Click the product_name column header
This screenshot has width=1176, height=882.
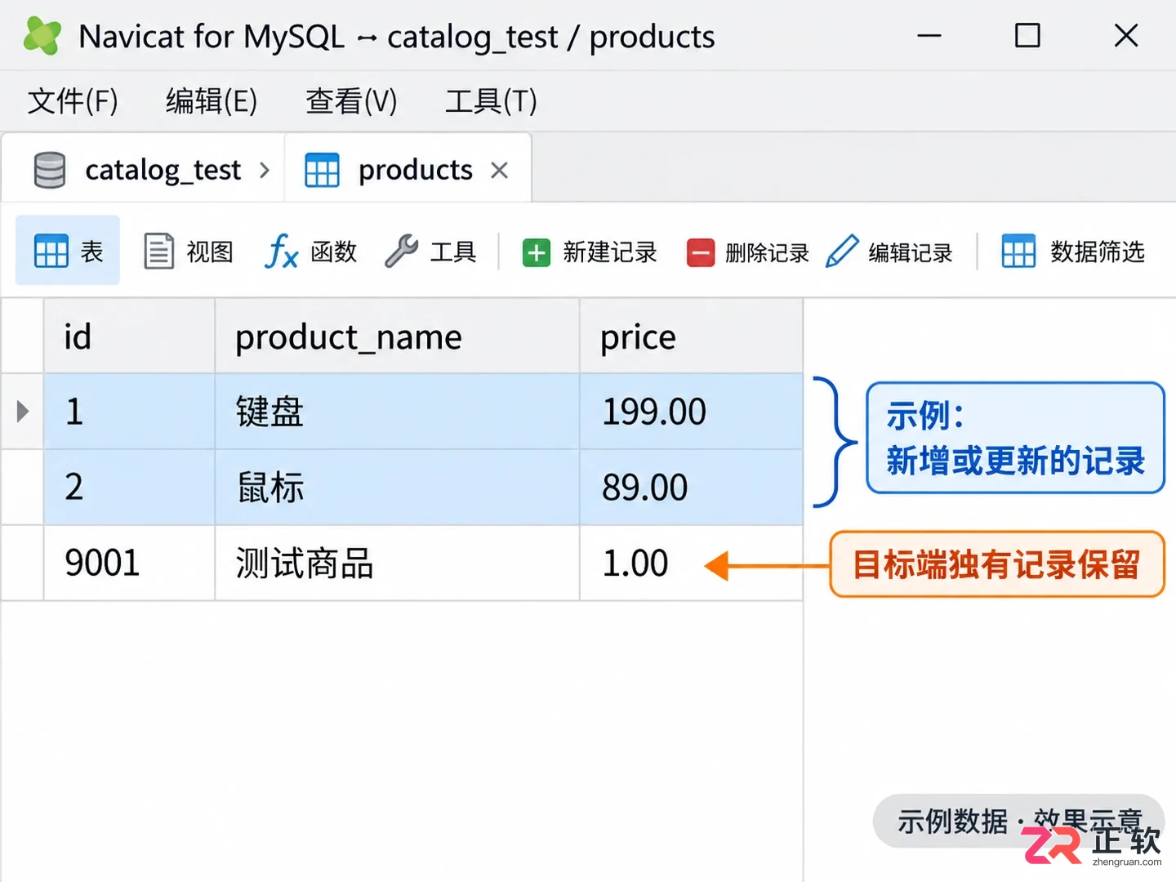(398, 336)
